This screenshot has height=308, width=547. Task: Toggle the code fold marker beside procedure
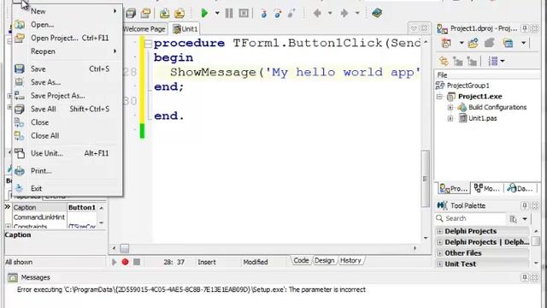click(148, 44)
